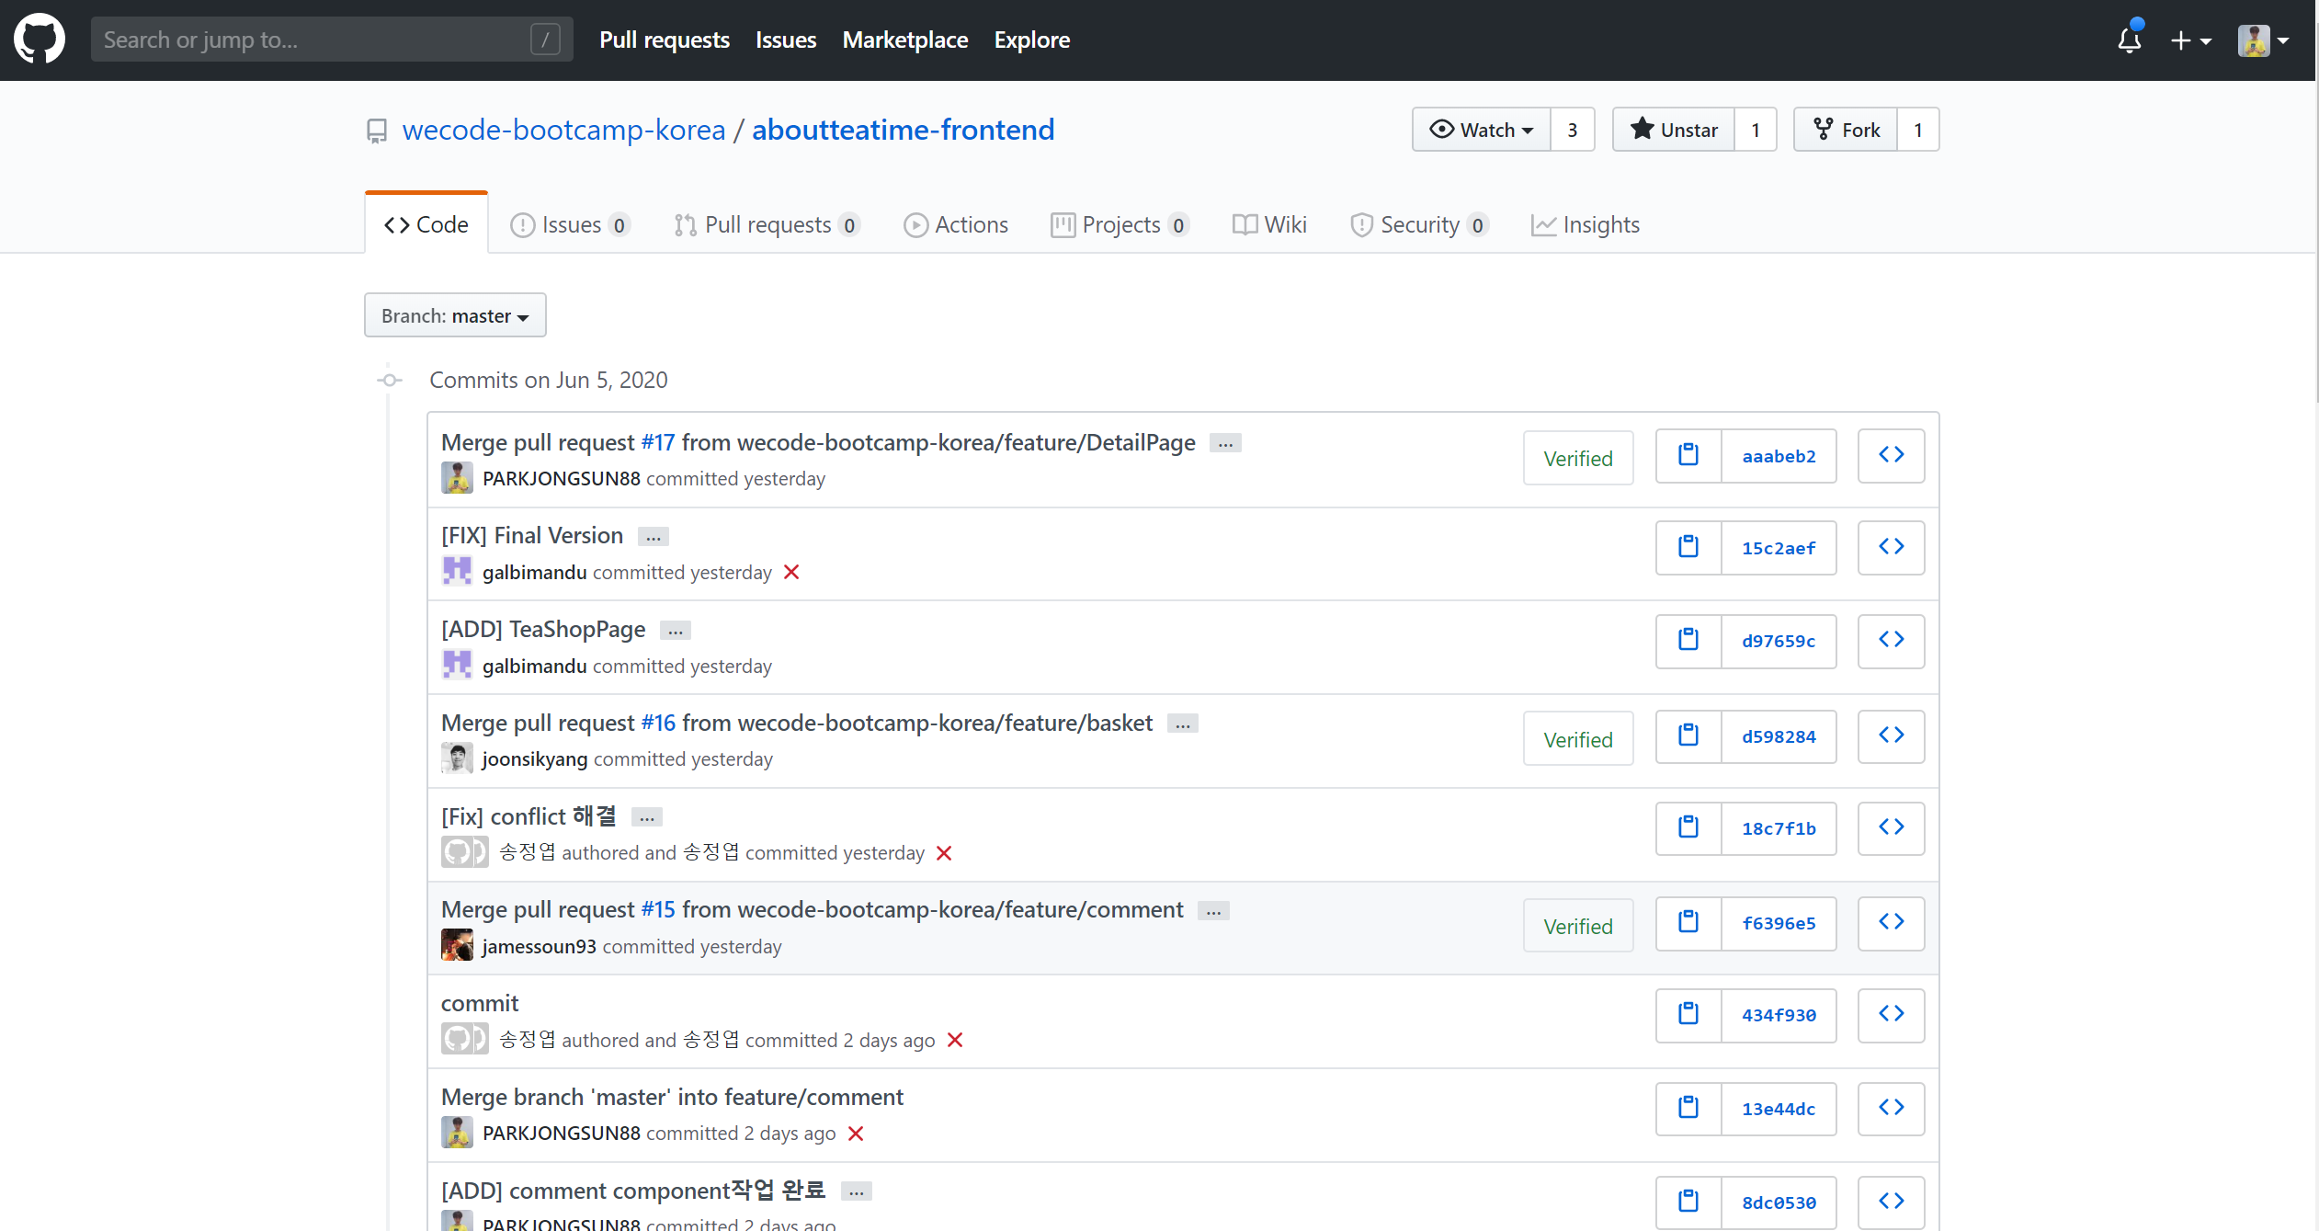View failed status on [FIX] Final Version
The image size is (2319, 1231).
click(x=791, y=573)
